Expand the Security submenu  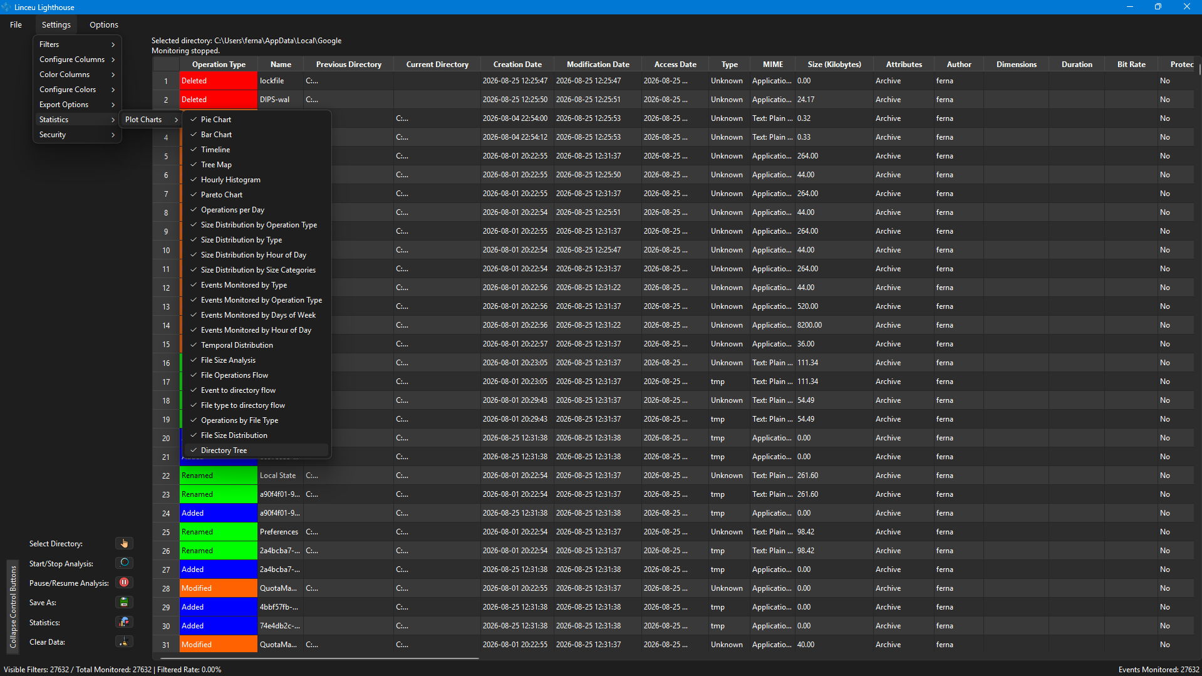(x=77, y=135)
